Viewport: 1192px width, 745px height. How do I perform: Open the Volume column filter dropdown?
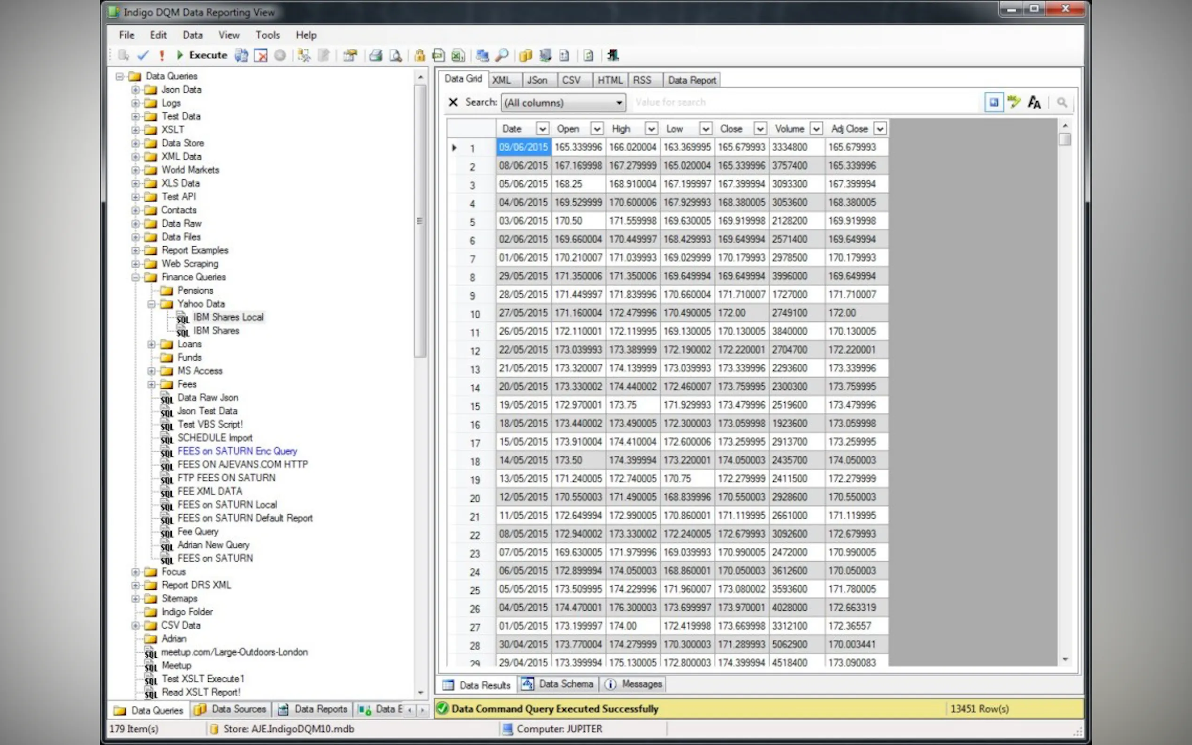pos(816,129)
